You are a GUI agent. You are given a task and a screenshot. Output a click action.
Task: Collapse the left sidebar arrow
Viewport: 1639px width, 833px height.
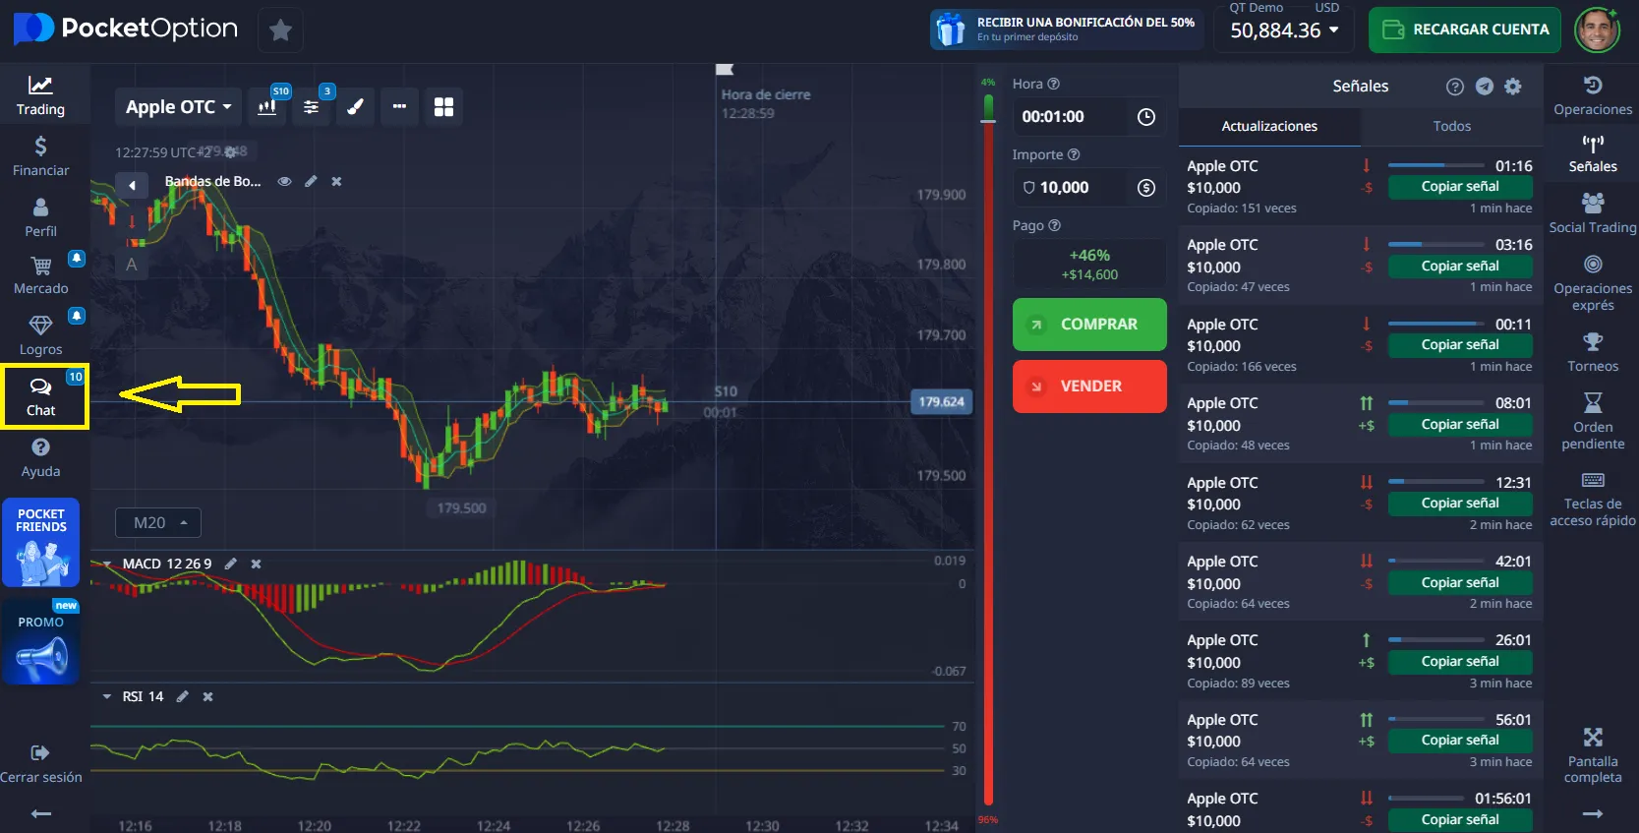(40, 813)
